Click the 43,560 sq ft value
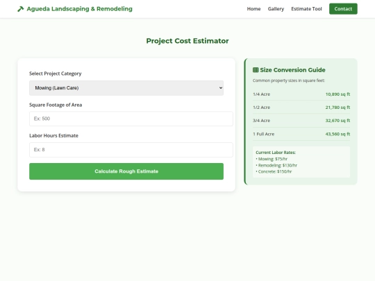Viewport: 375px width, 281px height. (337, 134)
